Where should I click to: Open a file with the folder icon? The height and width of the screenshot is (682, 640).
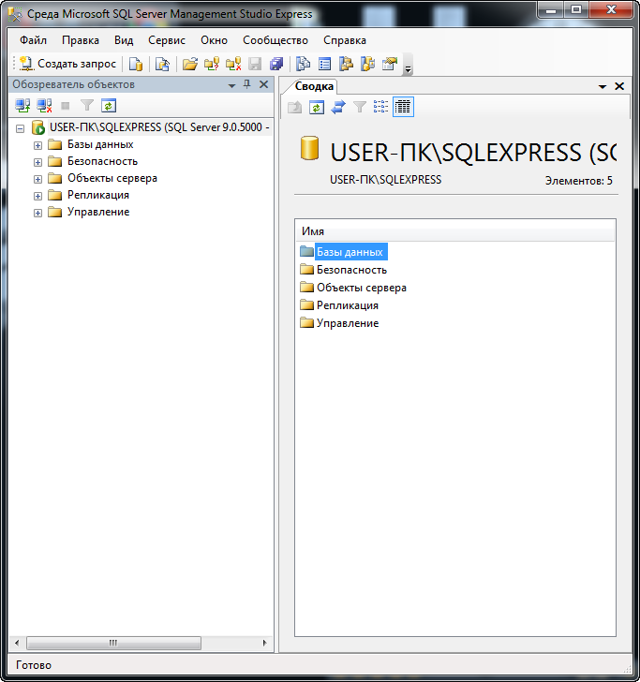point(189,65)
